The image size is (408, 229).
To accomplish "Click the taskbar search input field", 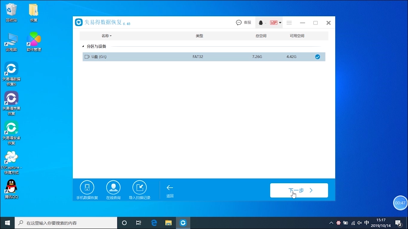I will [x=64, y=223].
